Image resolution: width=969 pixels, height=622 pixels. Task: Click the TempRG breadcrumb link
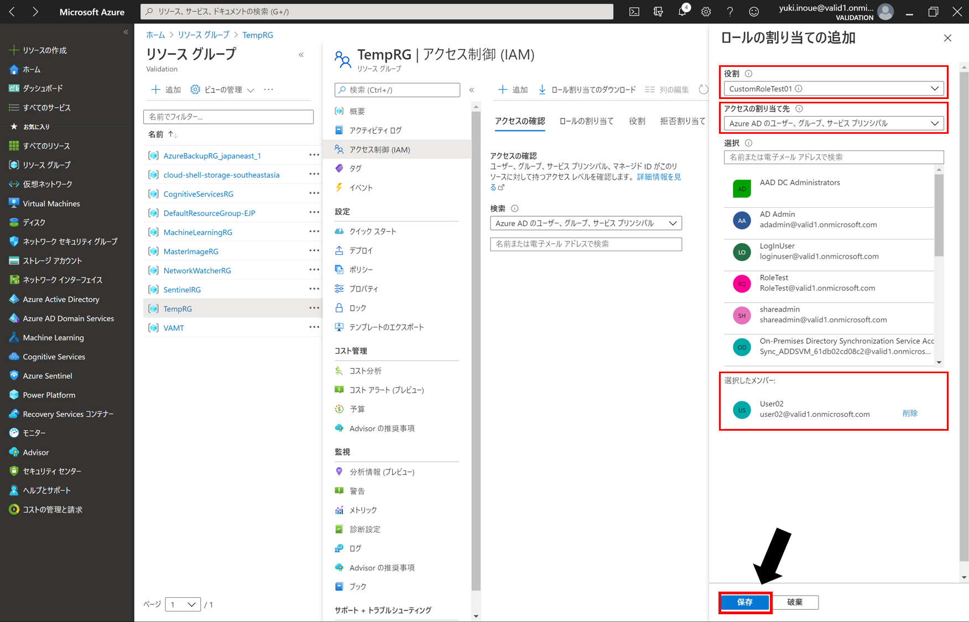(x=258, y=35)
